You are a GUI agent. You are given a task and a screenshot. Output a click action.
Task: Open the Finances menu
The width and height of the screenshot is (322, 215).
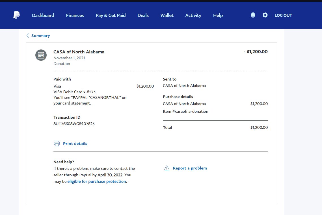tap(75, 15)
